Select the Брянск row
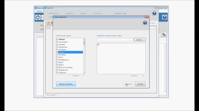Viewport: 199px width, 111px height. coord(70,65)
